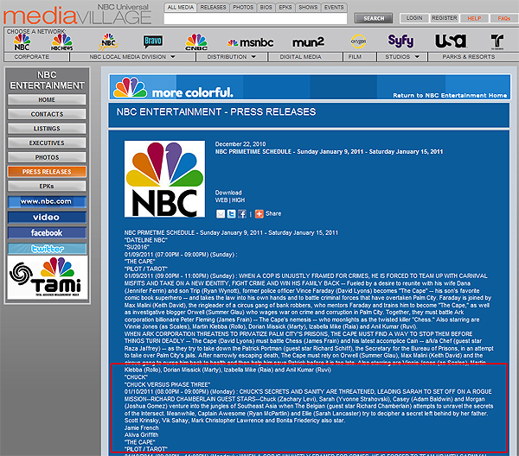Open Executives in the sidebar menu
The height and width of the screenshot is (456, 519).
47,142
